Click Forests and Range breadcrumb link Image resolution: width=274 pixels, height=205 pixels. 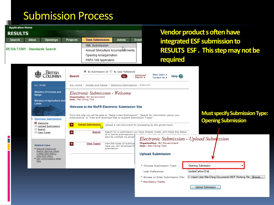click(96, 85)
